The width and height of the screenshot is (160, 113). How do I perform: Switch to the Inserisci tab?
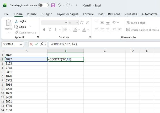point(32,14)
